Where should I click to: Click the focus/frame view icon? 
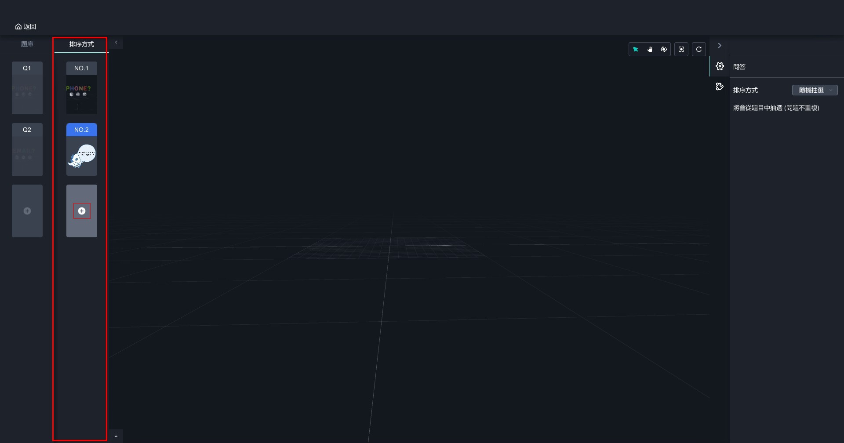[681, 49]
